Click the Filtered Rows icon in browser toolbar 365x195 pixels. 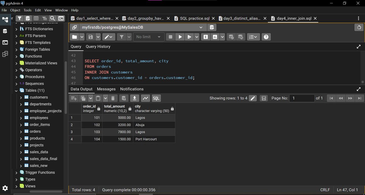(x=44, y=19)
